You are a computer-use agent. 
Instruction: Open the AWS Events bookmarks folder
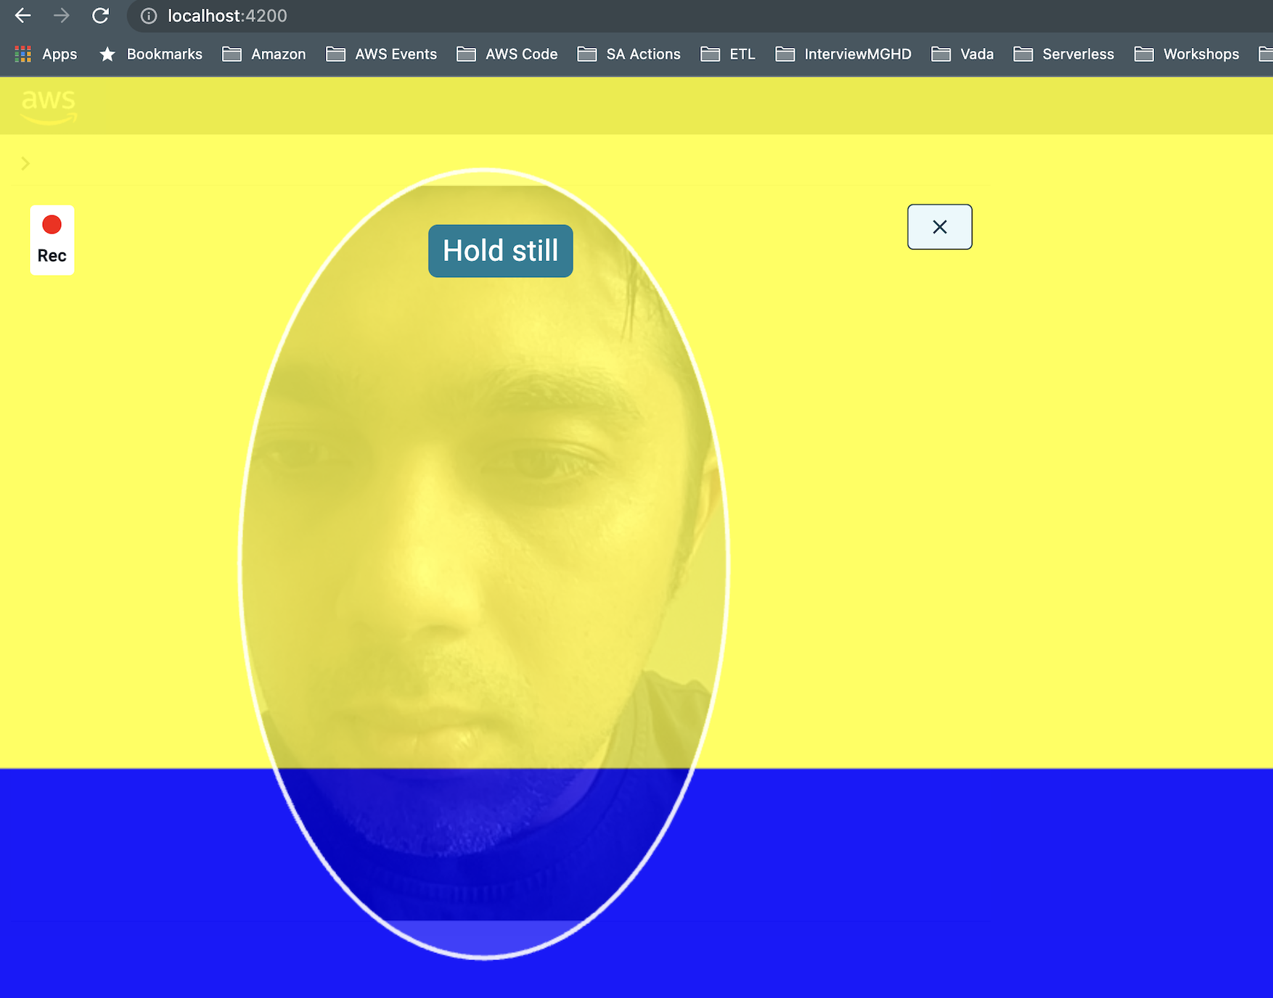(381, 54)
